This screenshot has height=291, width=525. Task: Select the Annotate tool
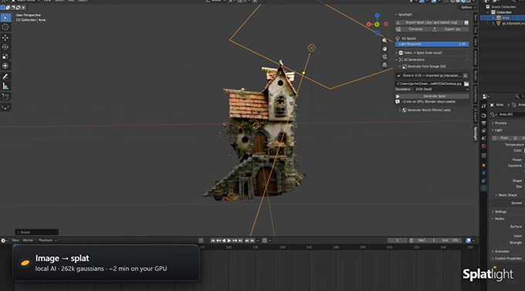pyautogui.click(x=5, y=76)
